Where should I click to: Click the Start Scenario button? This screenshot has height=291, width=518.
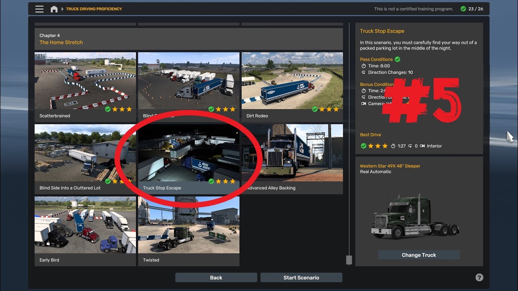pyautogui.click(x=301, y=277)
